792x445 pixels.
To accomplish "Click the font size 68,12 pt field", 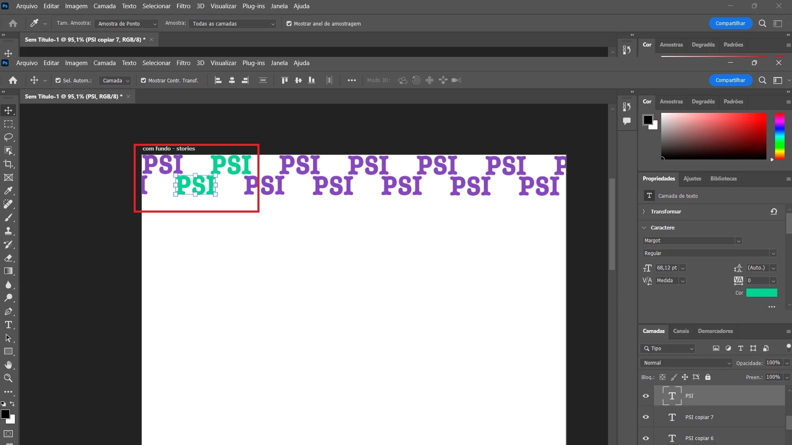I will tap(667, 268).
